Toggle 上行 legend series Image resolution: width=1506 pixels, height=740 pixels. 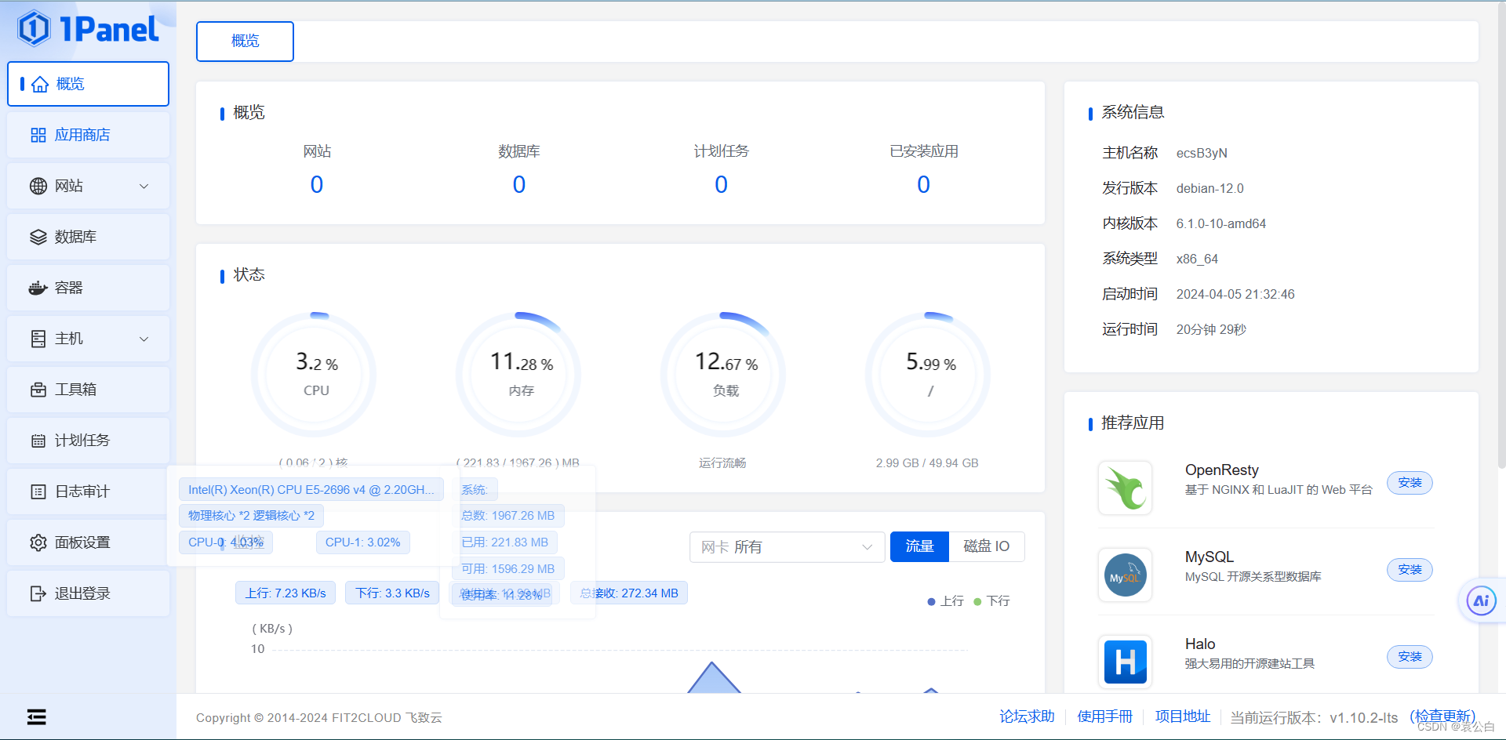point(945,601)
